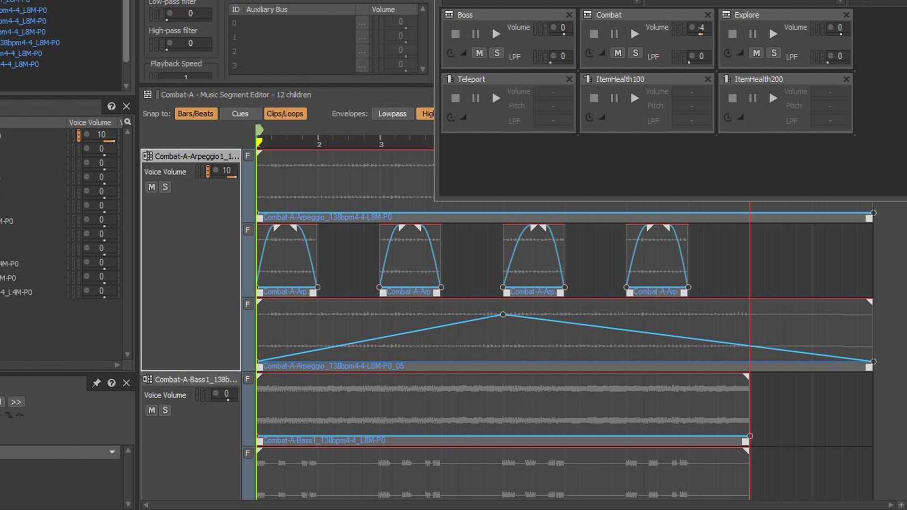Select the envelope peak point on the Arpeggio_05 clip
The height and width of the screenshot is (510, 907).
pyautogui.click(x=503, y=314)
